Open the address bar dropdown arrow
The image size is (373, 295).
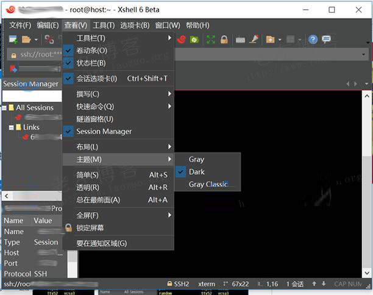(x=363, y=54)
